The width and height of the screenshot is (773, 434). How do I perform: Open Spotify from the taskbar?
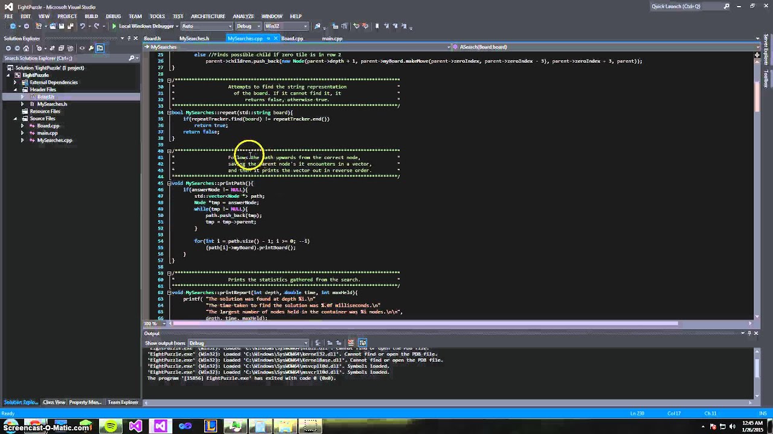pyautogui.click(x=111, y=426)
